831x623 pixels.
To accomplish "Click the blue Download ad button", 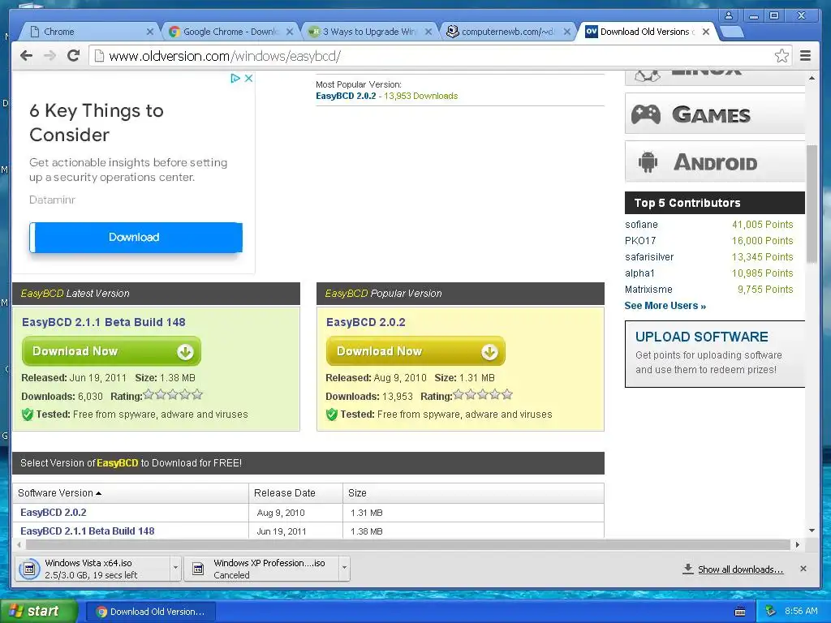I will 136,237.
